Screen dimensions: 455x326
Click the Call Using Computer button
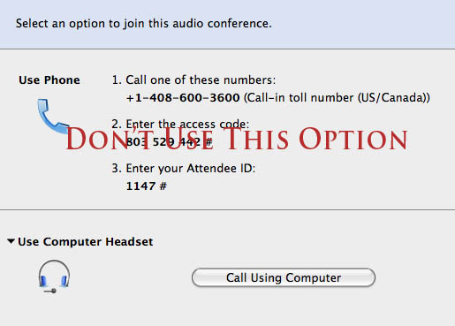point(284,277)
